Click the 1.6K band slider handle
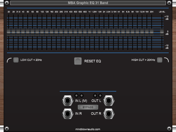Viewport: 176px width, 132px height. click(99, 32)
